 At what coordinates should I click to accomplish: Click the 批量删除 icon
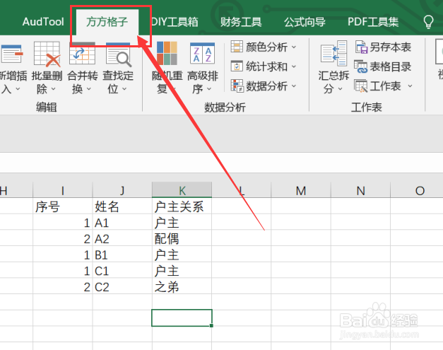[47, 54]
